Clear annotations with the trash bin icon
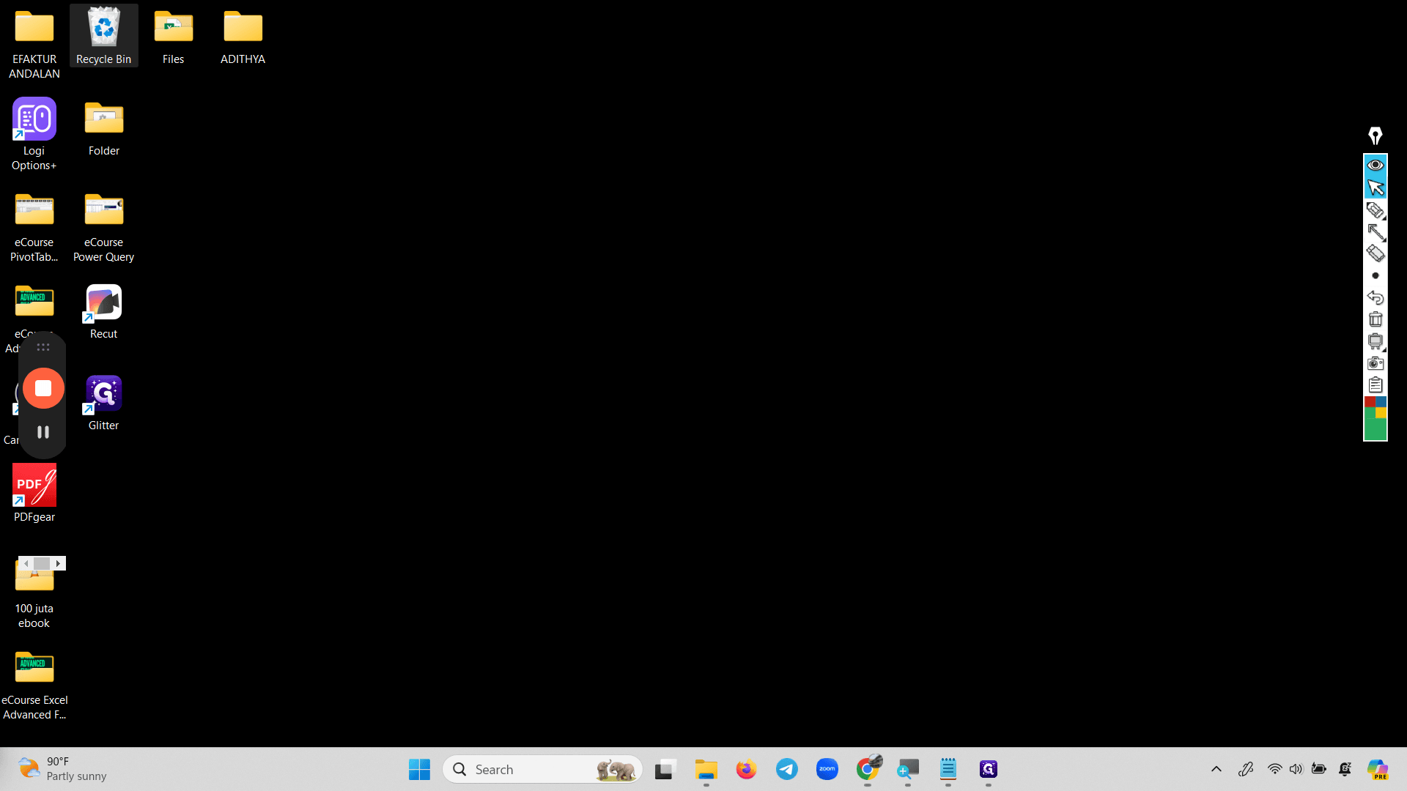Screen dimensions: 1407x791 tap(1375, 319)
